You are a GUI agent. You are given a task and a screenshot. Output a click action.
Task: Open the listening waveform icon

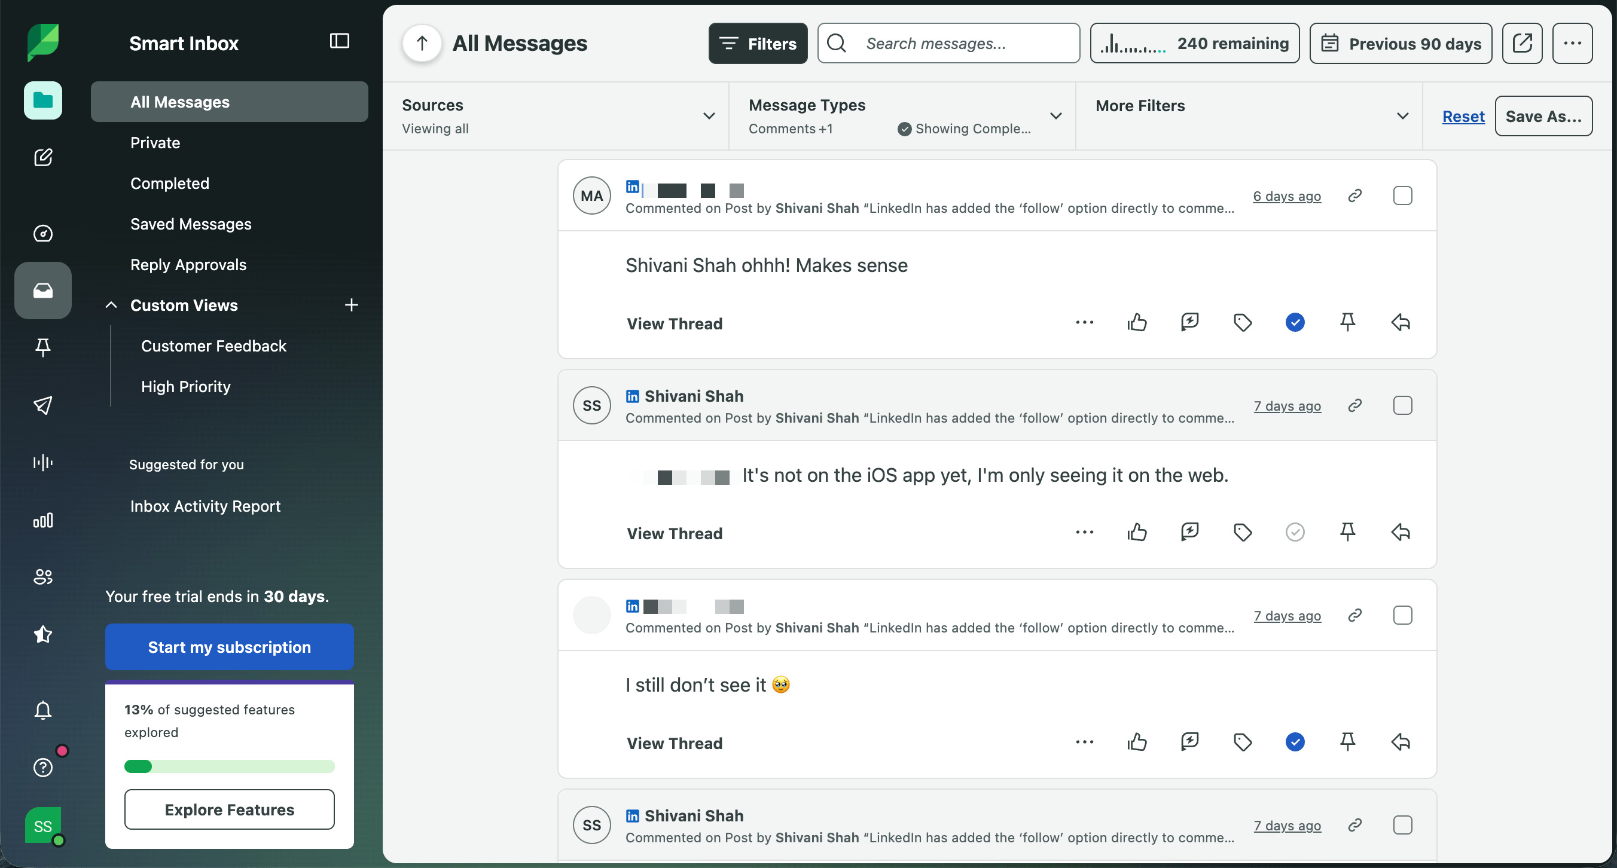click(x=42, y=463)
